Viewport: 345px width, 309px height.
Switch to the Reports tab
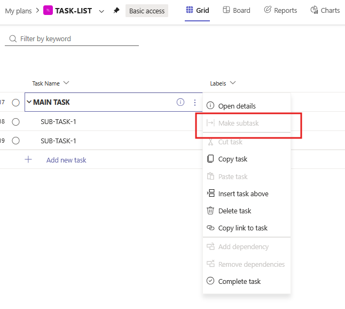tap(281, 10)
